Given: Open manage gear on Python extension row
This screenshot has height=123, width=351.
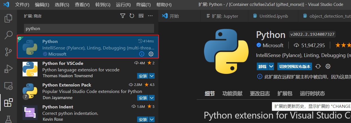Looking at the screenshot, I should pyautogui.click(x=151, y=54).
